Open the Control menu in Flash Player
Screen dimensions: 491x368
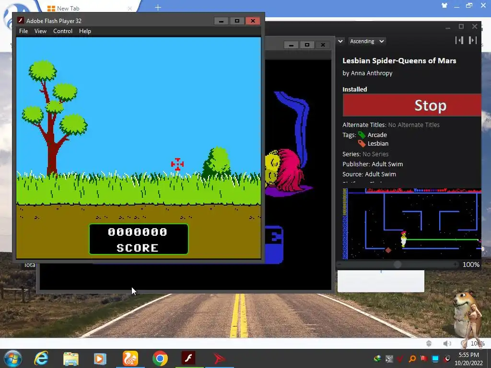[63, 31]
